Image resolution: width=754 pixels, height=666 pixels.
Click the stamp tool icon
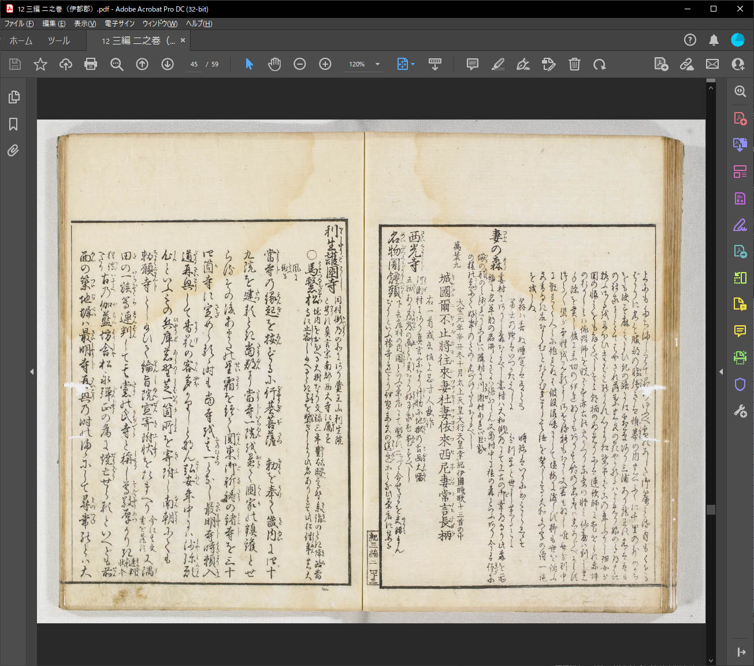coord(549,64)
